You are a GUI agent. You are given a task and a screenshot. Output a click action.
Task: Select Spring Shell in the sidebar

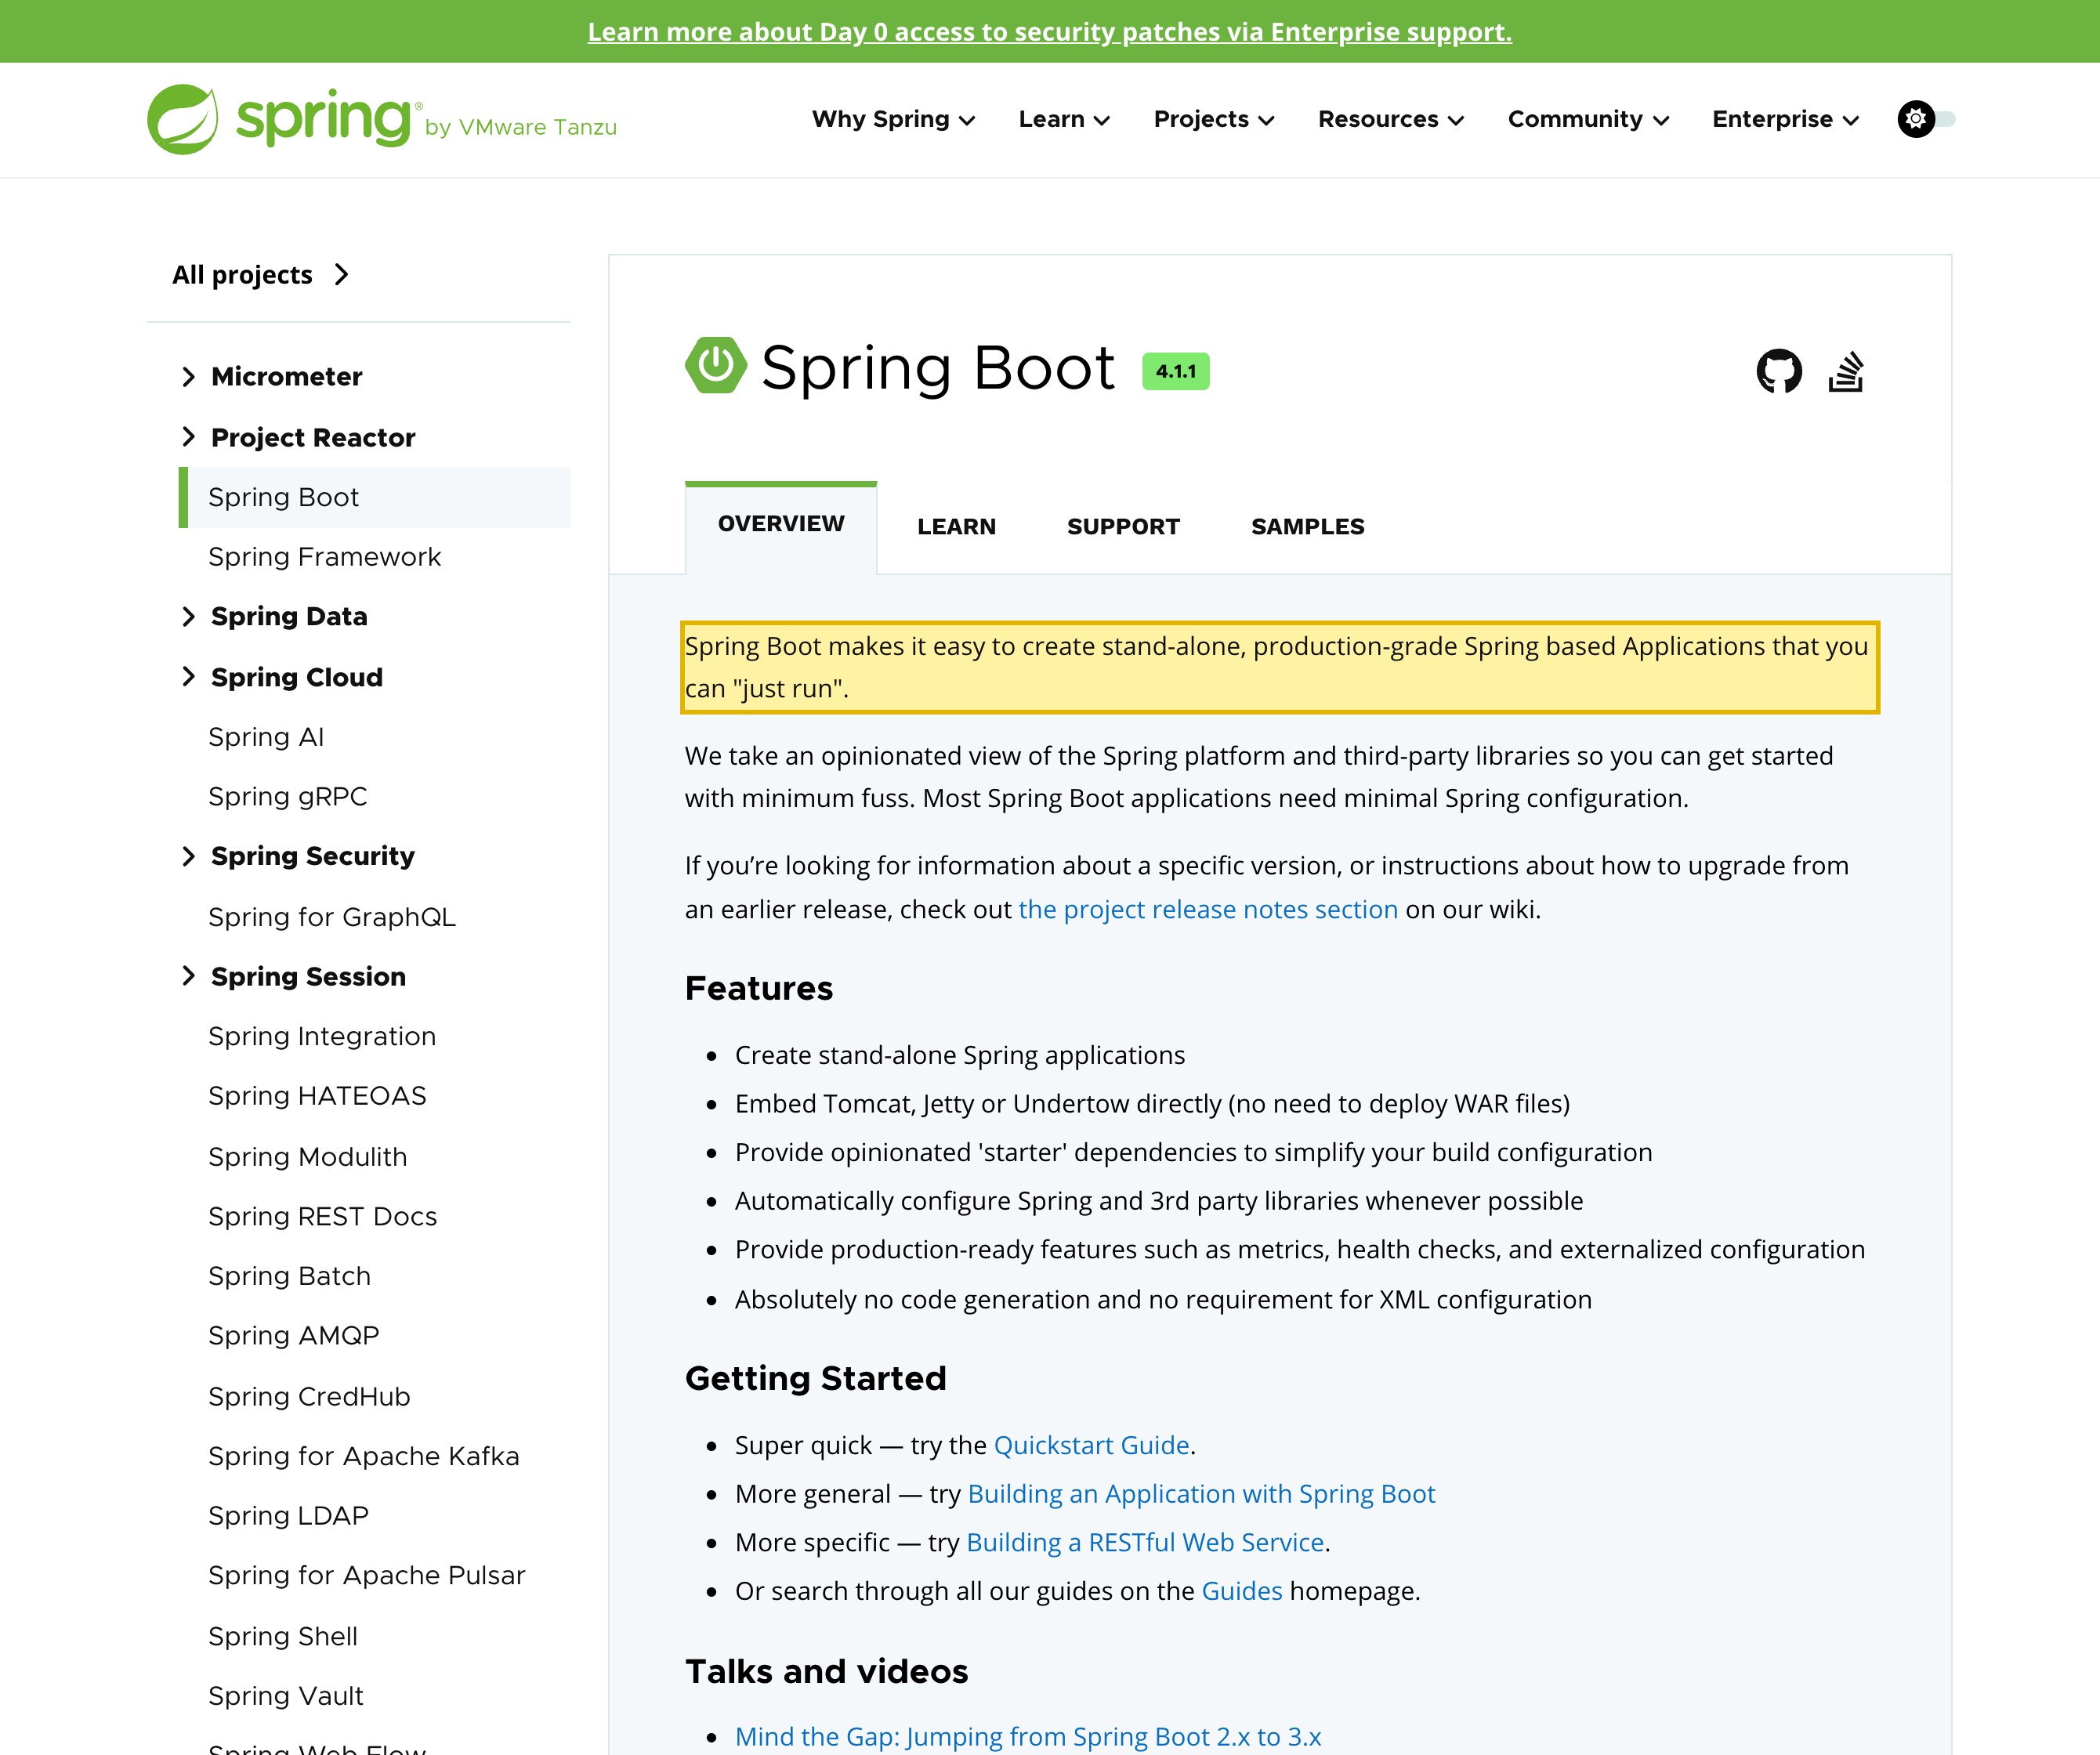pyautogui.click(x=283, y=1636)
